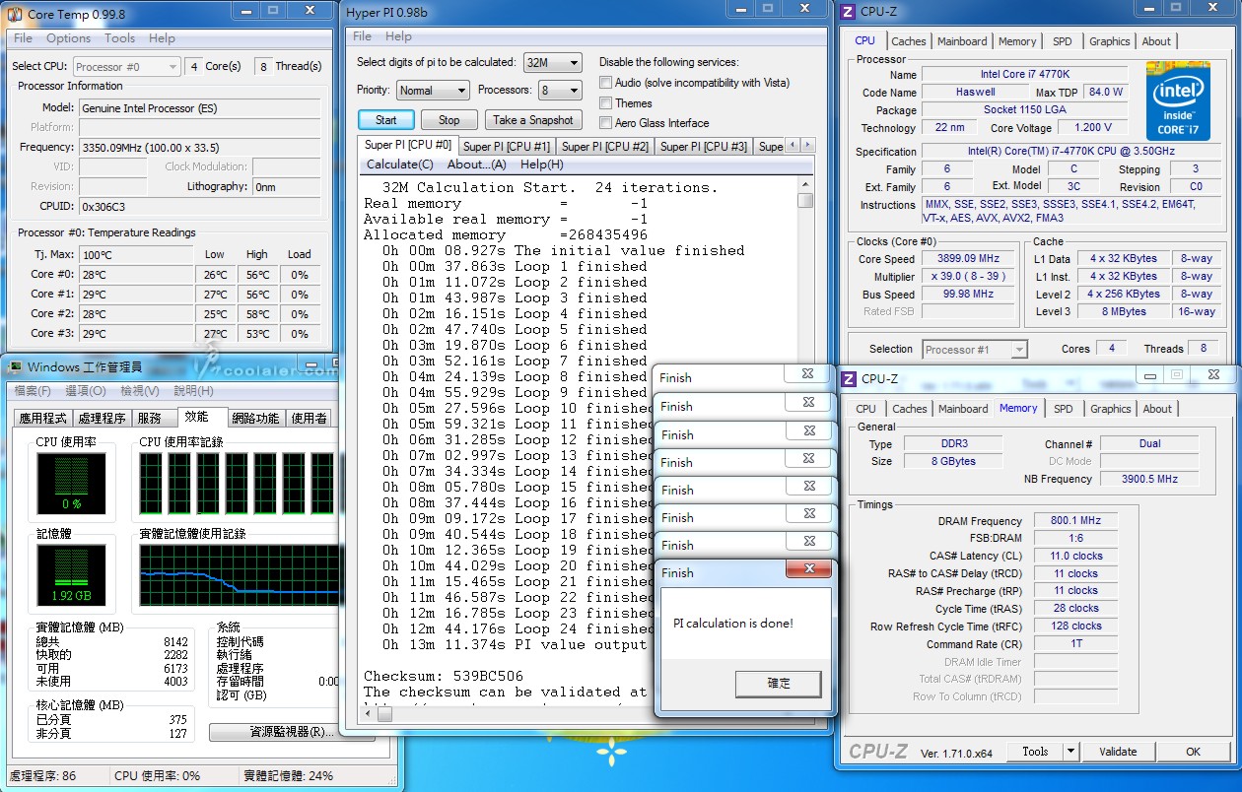Select Super PI [CPU #0] tab
1242x792 pixels.
(408, 145)
